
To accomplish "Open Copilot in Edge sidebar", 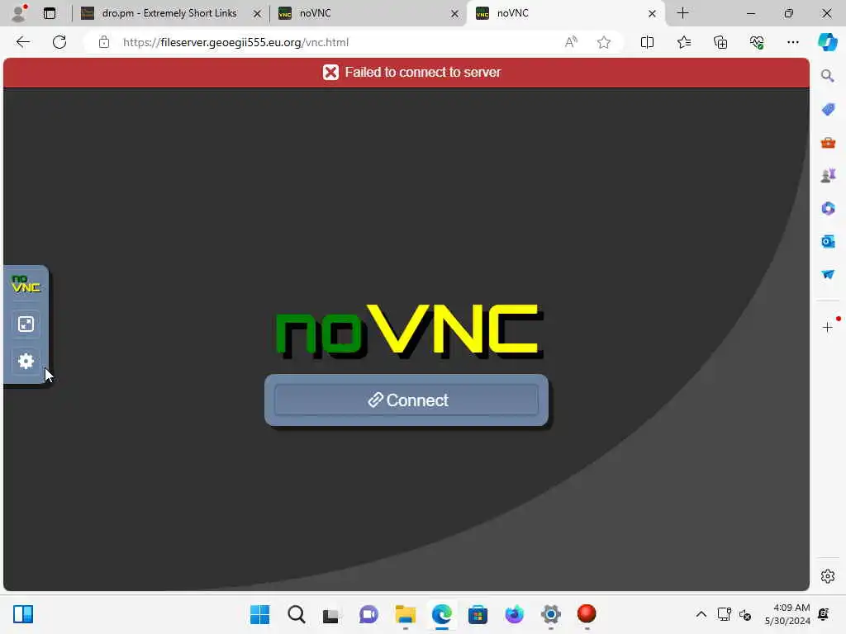I will click(827, 42).
